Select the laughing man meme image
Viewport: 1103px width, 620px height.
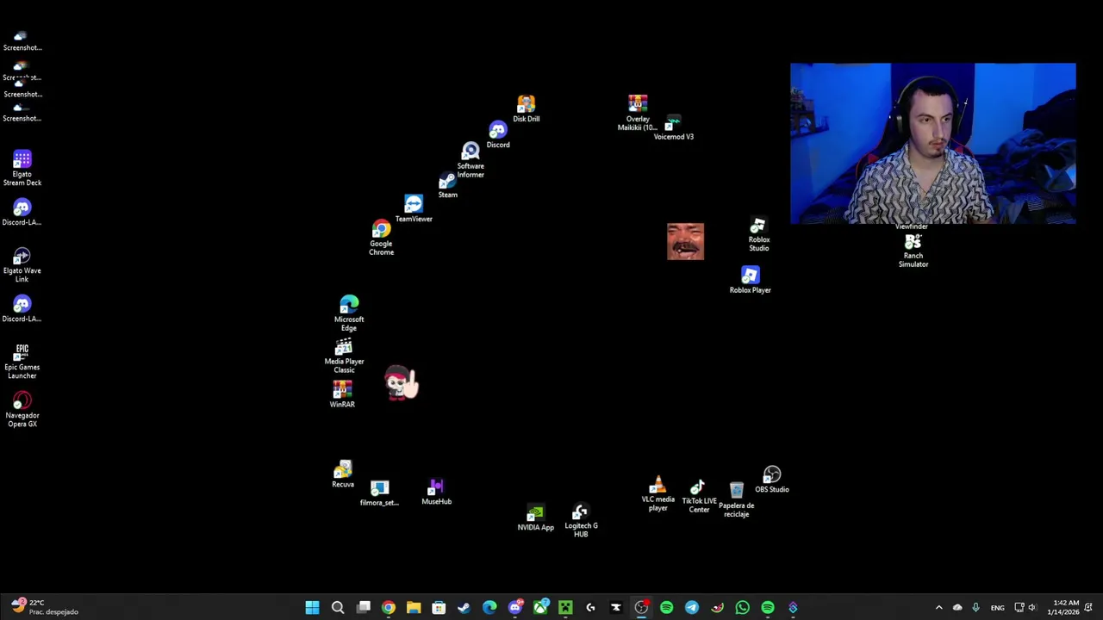685,241
